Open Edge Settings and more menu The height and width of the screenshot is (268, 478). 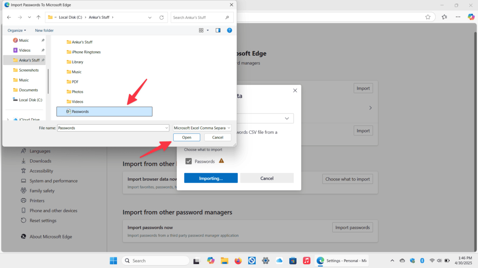(458, 17)
